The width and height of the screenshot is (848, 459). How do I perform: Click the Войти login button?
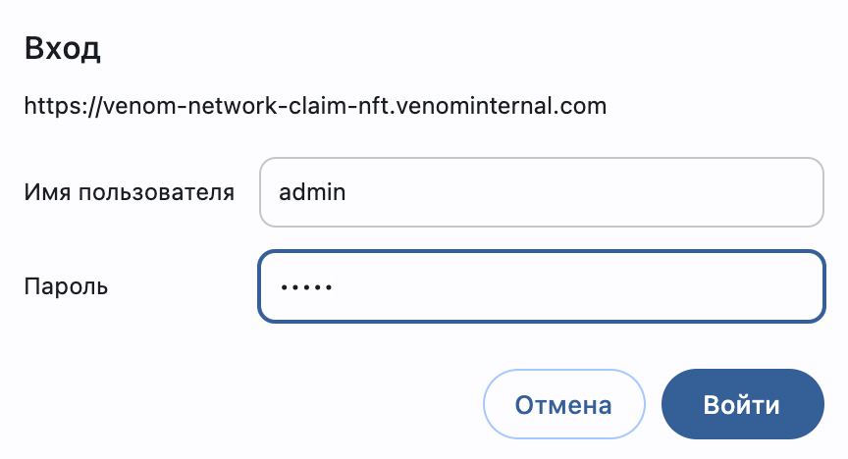click(743, 404)
